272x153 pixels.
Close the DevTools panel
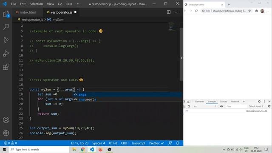[x=269, y=102]
